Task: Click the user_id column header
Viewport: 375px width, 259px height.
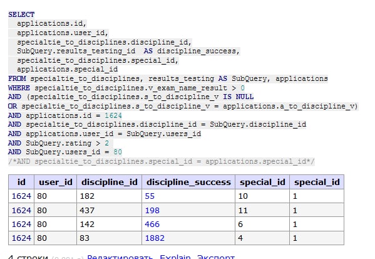Action: 56,182
